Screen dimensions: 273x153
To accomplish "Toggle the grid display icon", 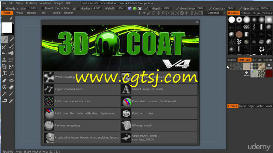I will [x=191, y=13].
